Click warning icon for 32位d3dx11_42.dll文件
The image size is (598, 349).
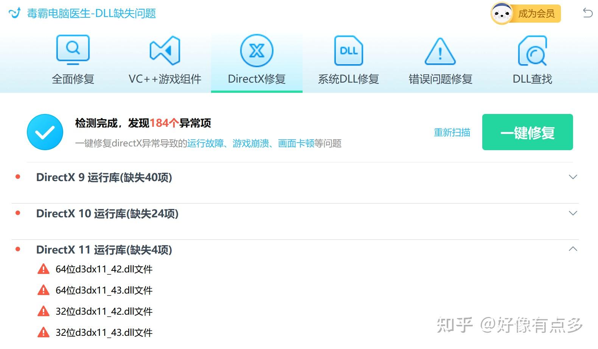(x=43, y=311)
